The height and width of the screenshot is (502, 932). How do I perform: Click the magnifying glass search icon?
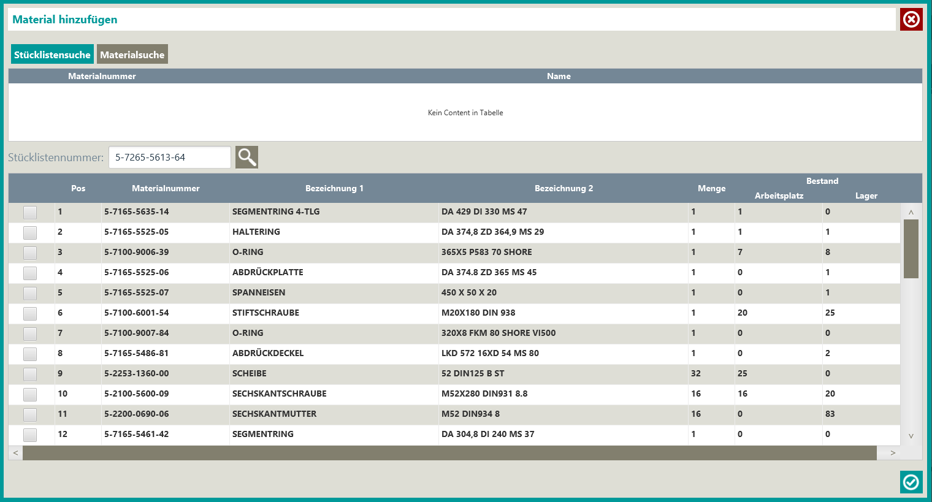point(246,157)
